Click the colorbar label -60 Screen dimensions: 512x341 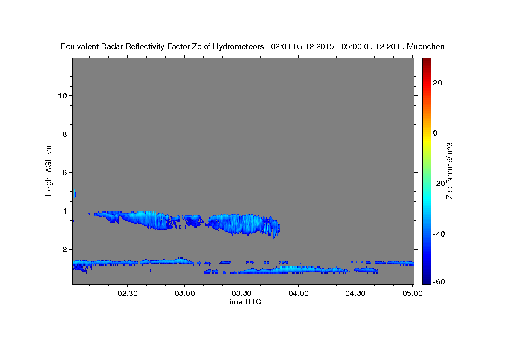pos(439,282)
